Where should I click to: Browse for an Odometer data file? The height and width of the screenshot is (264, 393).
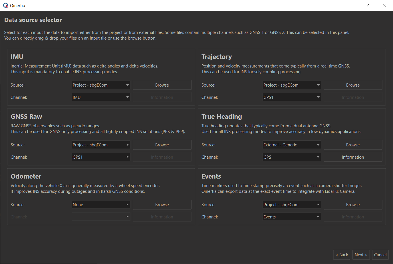[162, 205]
